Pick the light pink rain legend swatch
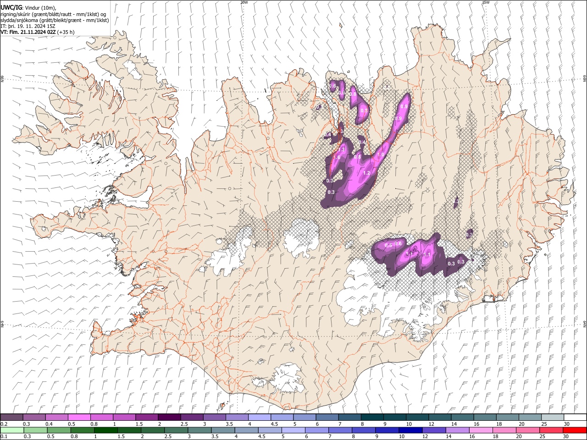Image resolution: width=587 pixels, height=440 pixels. [481, 430]
